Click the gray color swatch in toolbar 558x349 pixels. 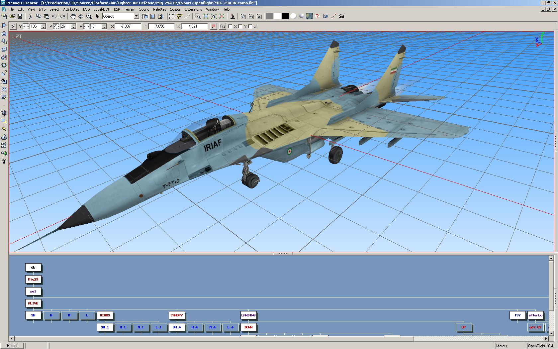(269, 16)
